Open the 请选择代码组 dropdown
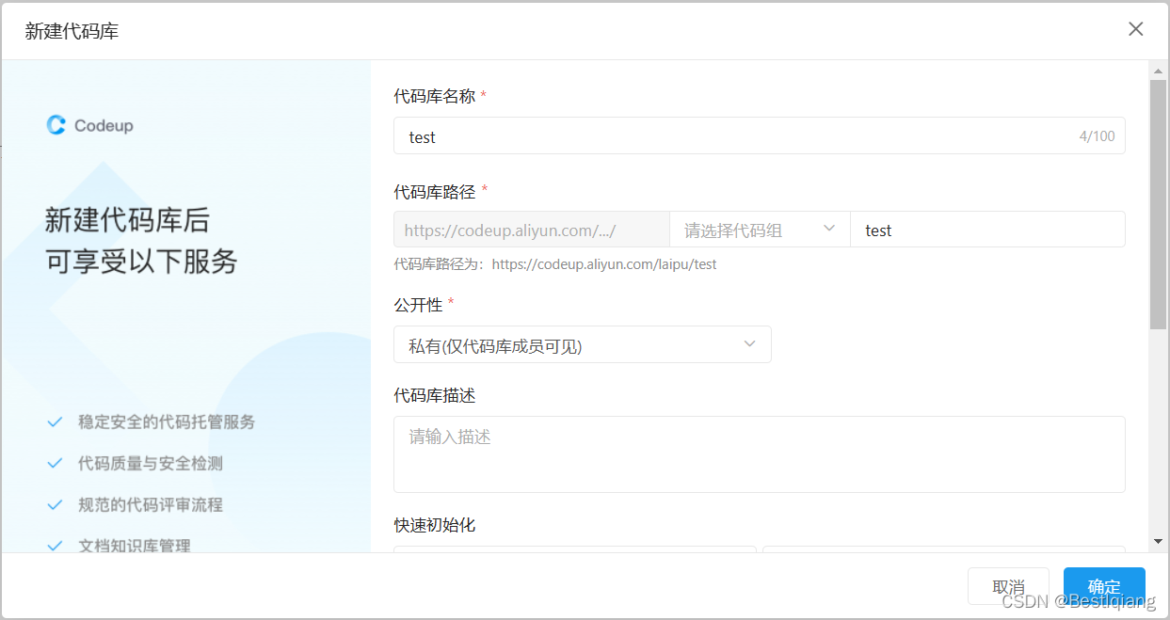 [x=759, y=229]
